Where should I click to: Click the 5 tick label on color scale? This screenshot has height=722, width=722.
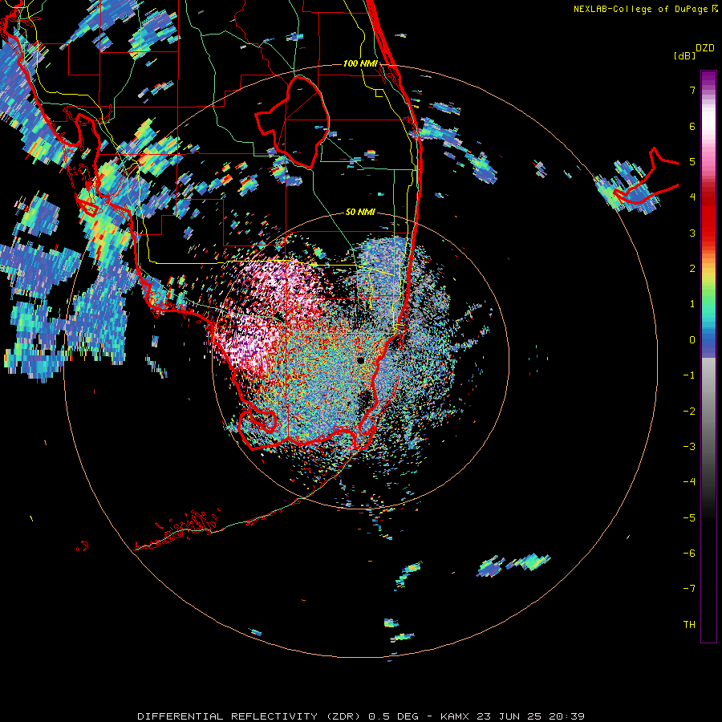point(692,161)
